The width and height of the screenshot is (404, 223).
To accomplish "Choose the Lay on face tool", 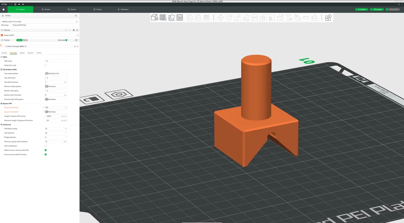I will [246, 17].
